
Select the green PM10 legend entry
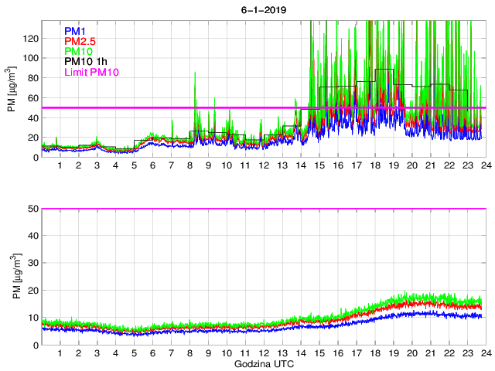pyautogui.click(x=77, y=51)
